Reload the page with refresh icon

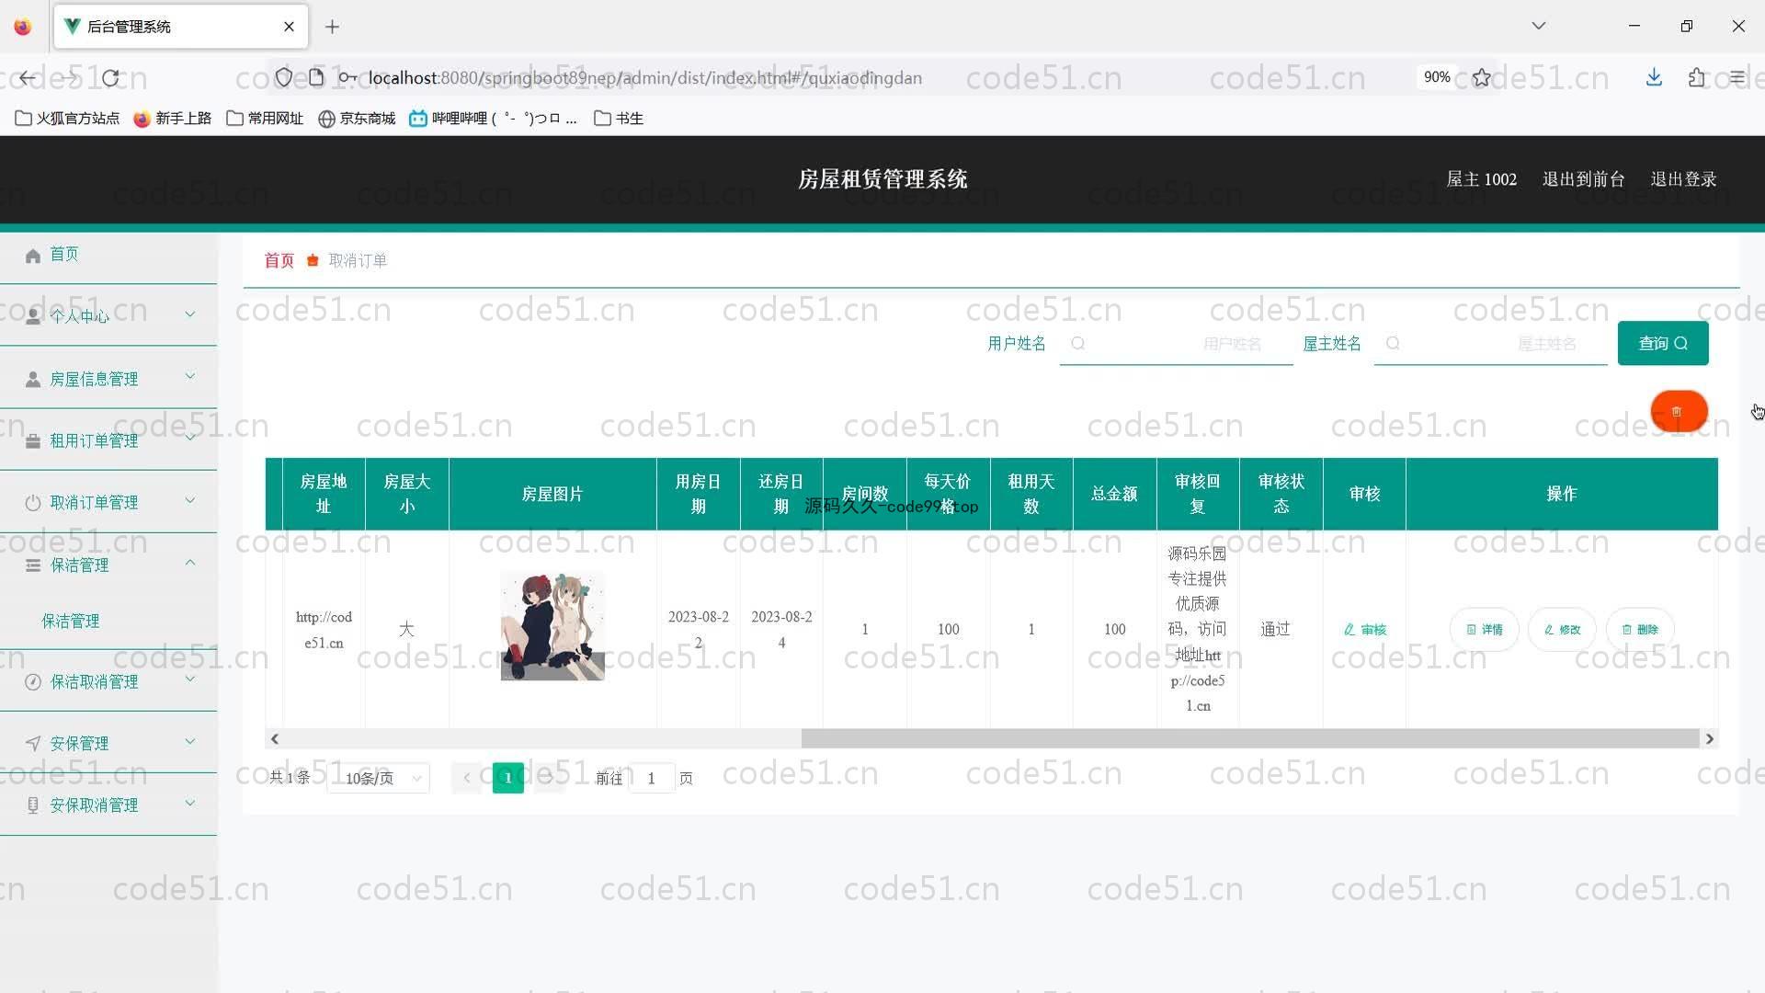111,78
